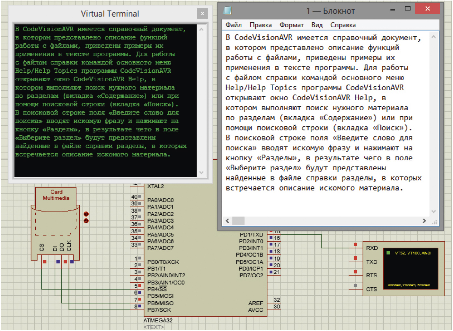Click the TXD pin of virtual terminal

(372, 262)
